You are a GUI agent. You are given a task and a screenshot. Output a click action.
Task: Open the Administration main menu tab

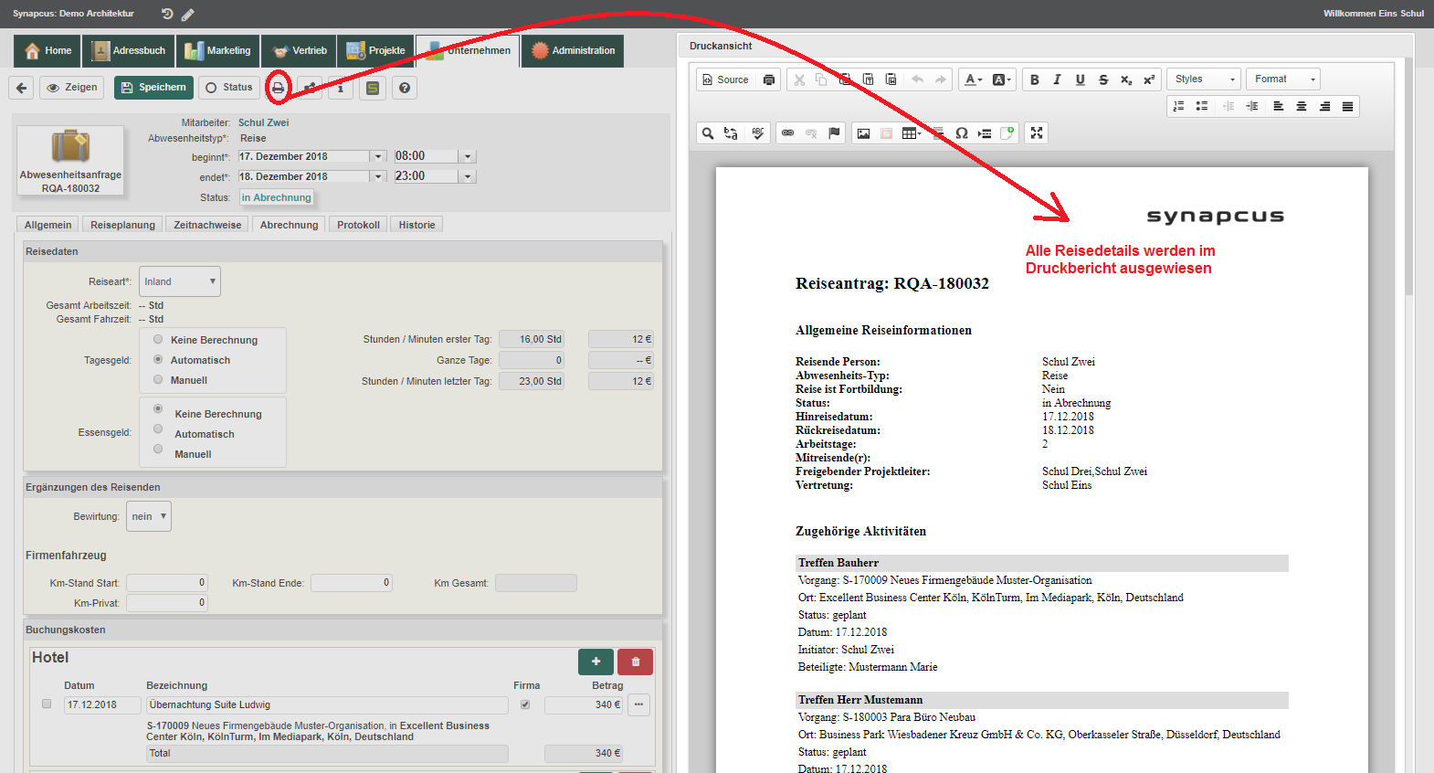(x=573, y=51)
